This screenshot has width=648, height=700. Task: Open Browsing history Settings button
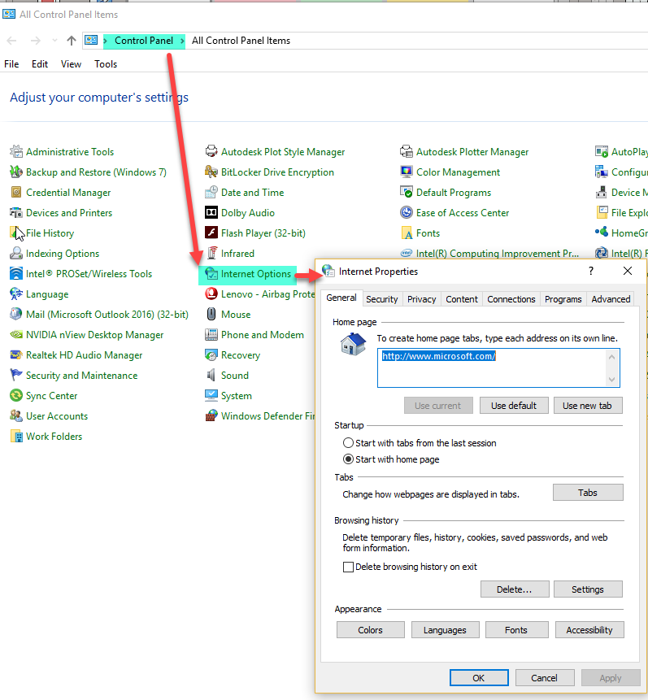(588, 589)
